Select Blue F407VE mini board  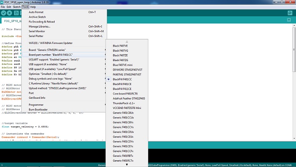coord(127,65)
